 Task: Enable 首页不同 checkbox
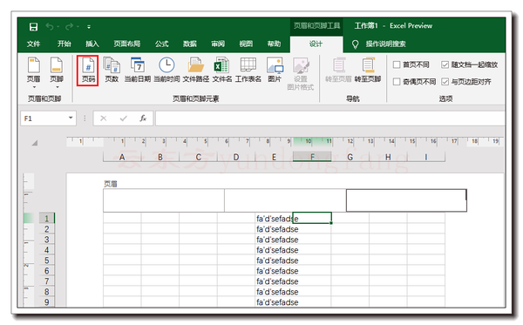tap(397, 64)
